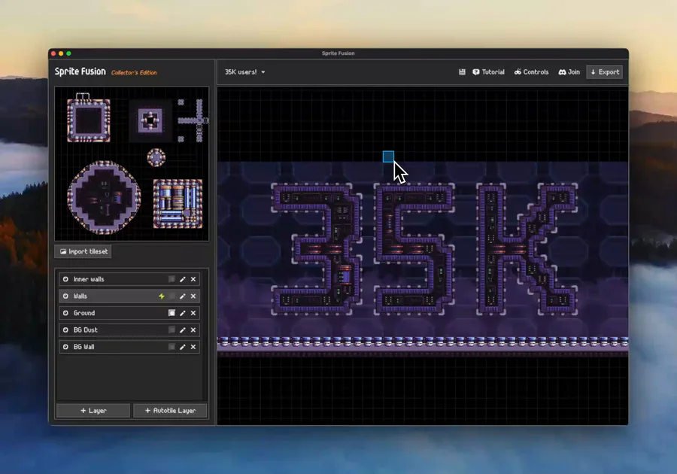Open the Tutorial
The height and width of the screenshot is (474, 677).
tap(488, 72)
